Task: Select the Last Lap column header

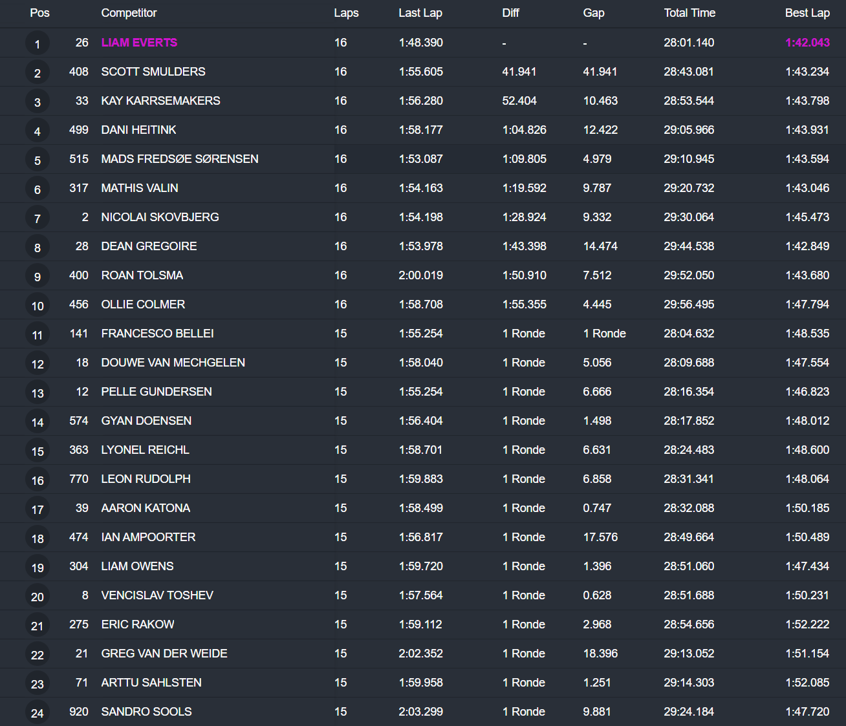Action: [x=420, y=13]
